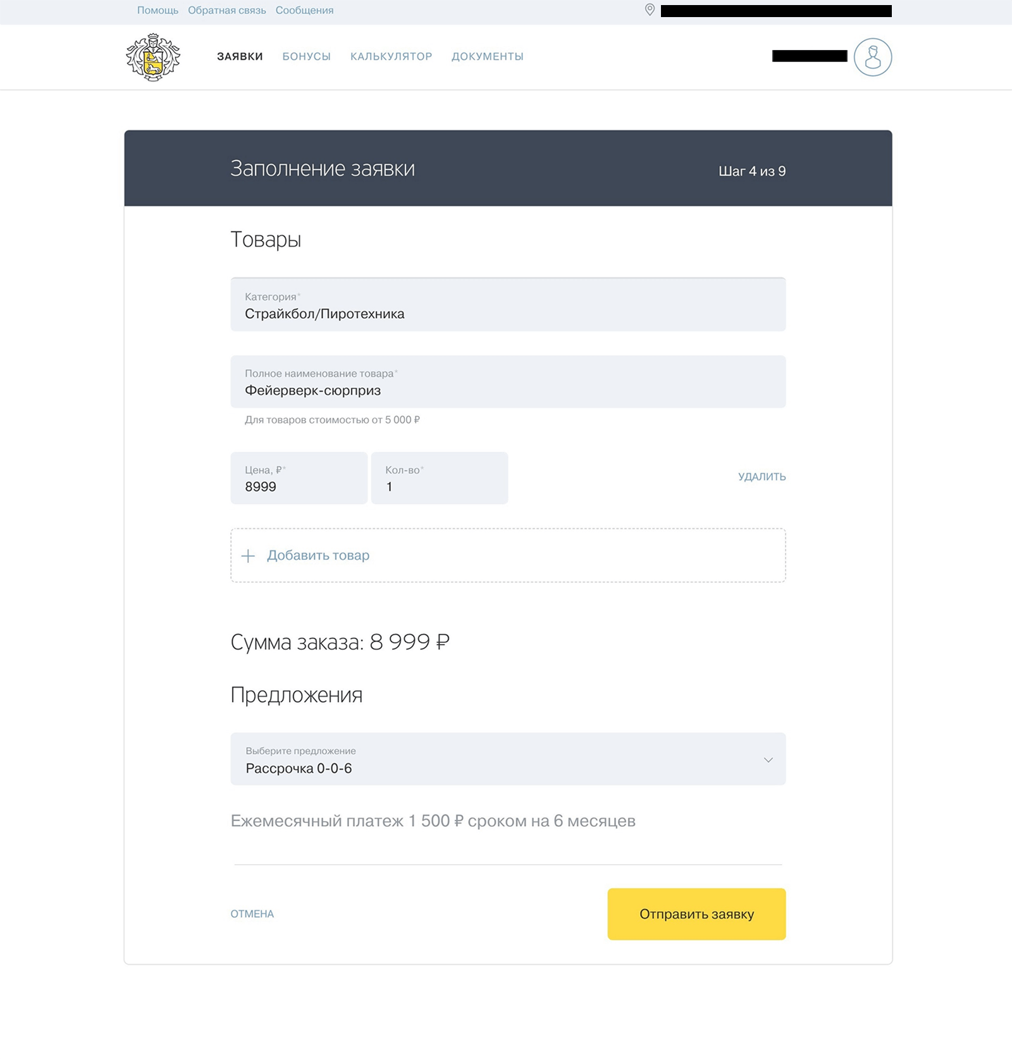Screen dimensions: 1012x1059
Task: Open the Документы tab
Action: point(488,56)
